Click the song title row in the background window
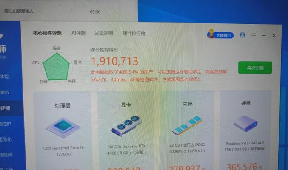Image resolution: width=288 pixels, height=170 pixels. [68, 11]
